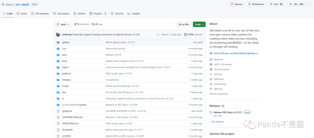Click the .gitignore file icon
The width and height of the screenshot is (314, 138).
(58, 111)
